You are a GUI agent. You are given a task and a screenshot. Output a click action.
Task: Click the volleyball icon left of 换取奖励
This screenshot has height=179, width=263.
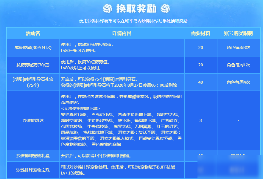107,9
